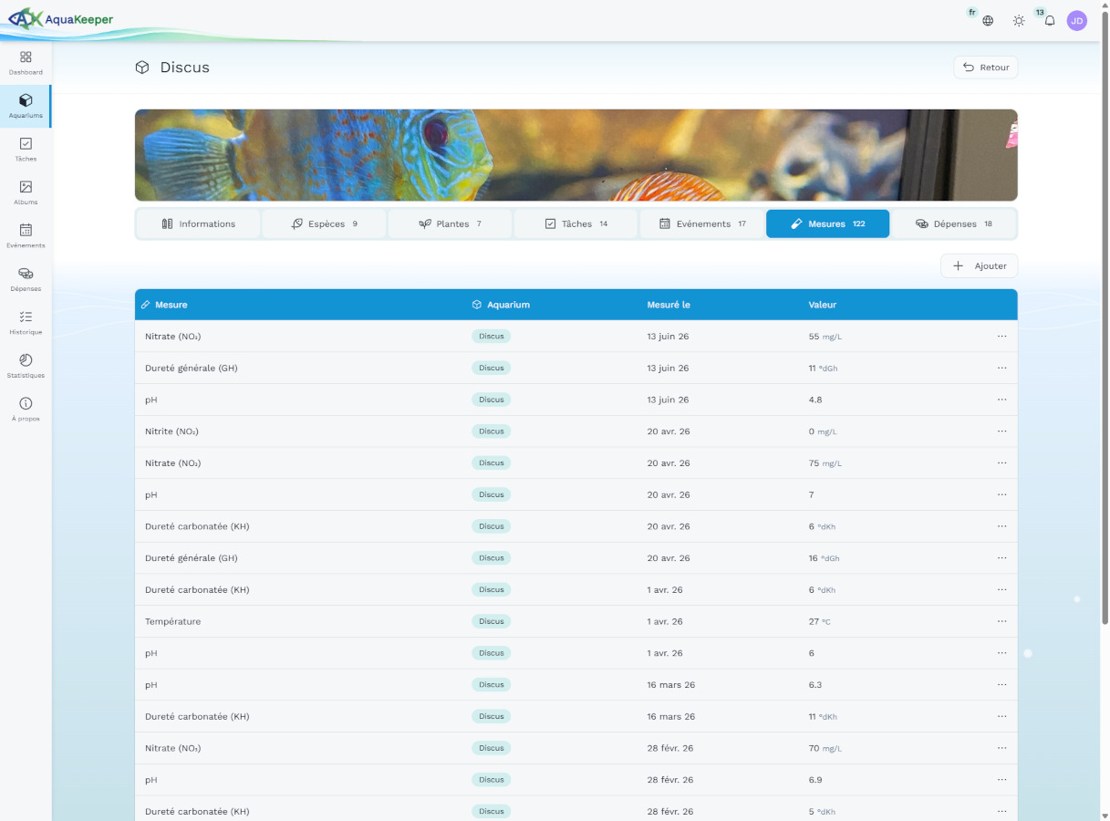Open options for Nitrate 20 avr. 26 row
Image resolution: width=1110 pixels, height=821 pixels.
coord(1001,462)
